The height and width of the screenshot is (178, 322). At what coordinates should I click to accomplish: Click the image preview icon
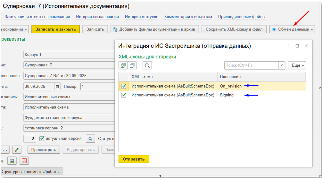pos(12,160)
